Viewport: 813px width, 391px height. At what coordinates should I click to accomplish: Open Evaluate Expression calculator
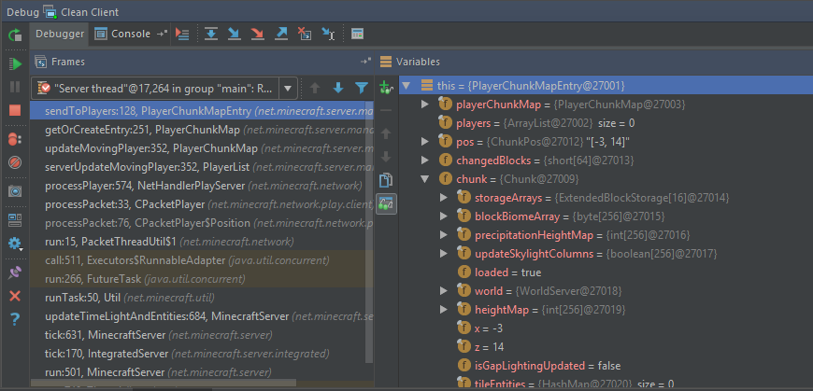click(357, 35)
